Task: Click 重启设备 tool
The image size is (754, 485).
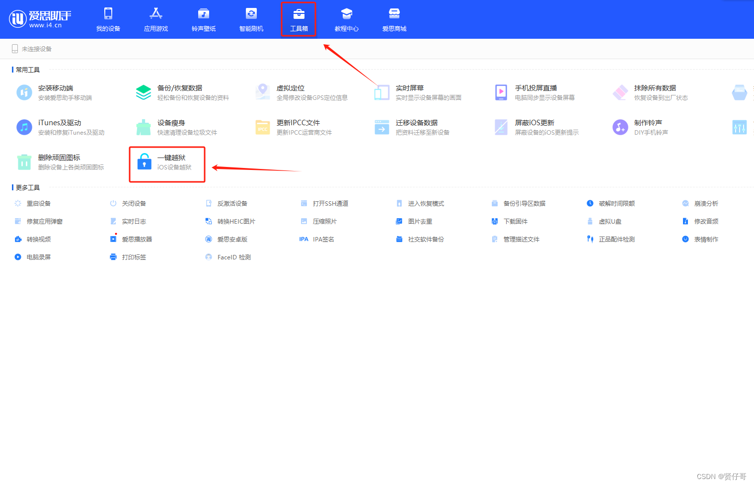Action: pyautogui.click(x=33, y=203)
